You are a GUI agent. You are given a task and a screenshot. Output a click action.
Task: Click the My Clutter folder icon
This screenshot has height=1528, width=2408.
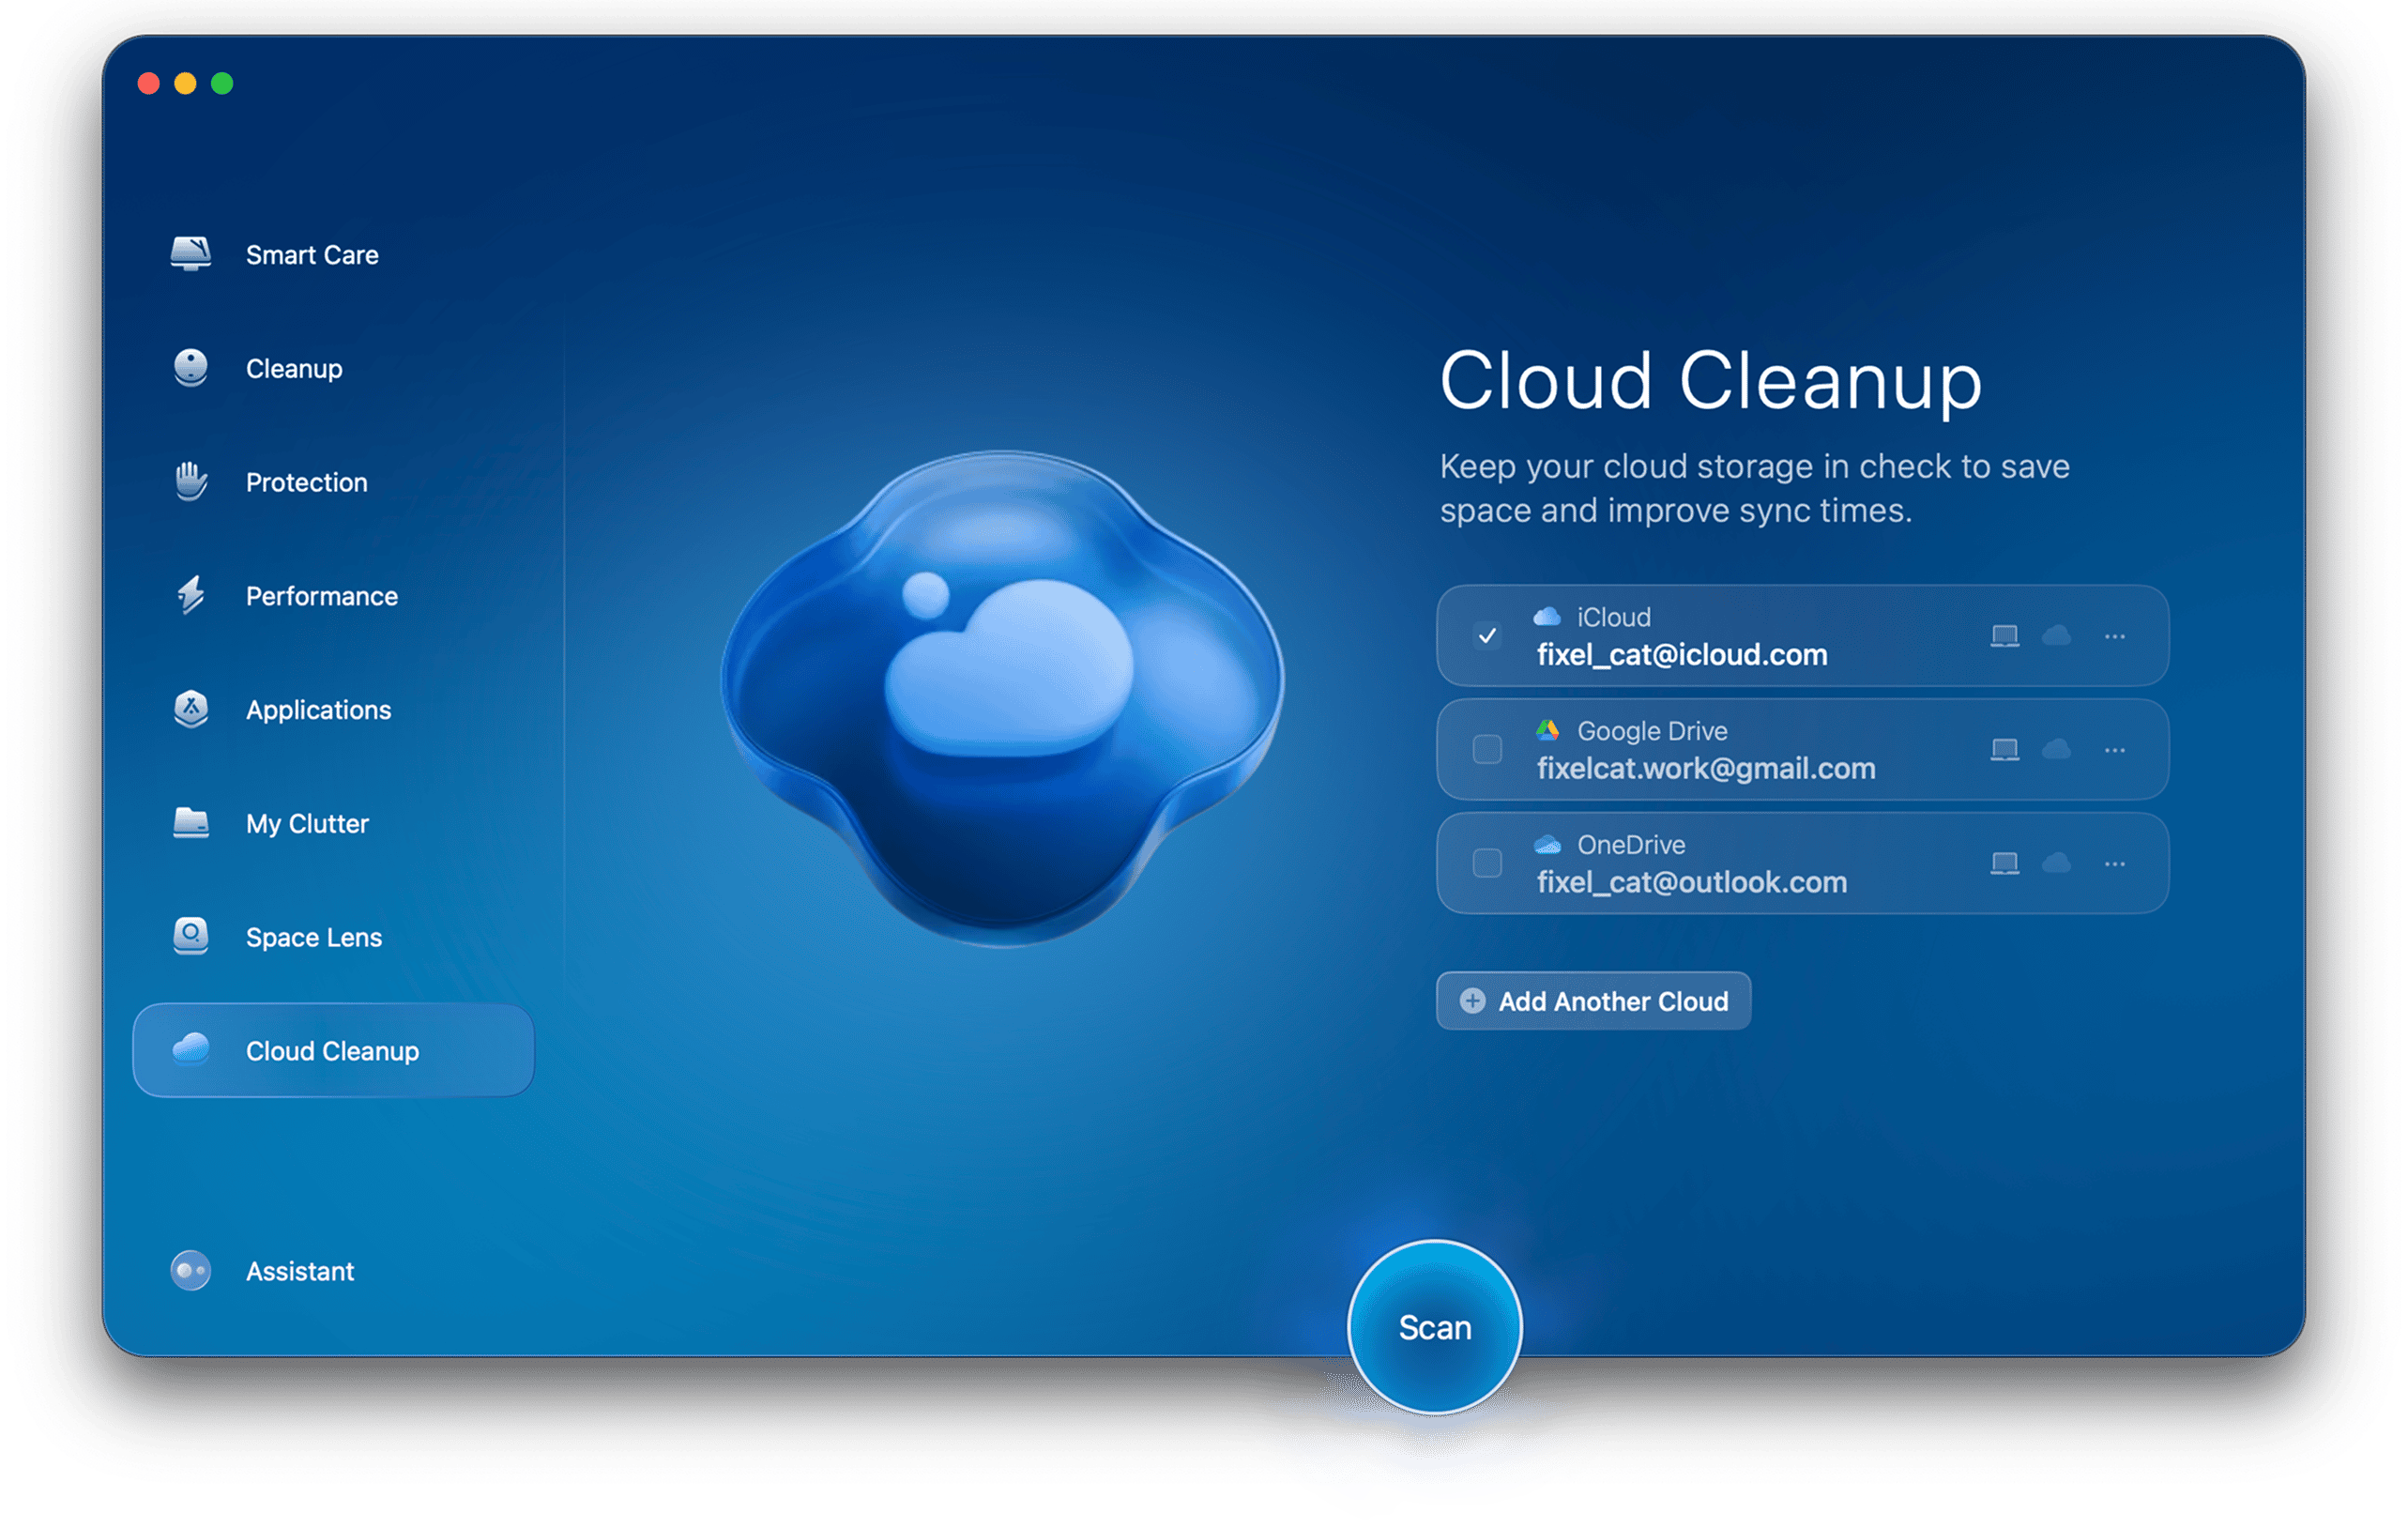point(190,823)
